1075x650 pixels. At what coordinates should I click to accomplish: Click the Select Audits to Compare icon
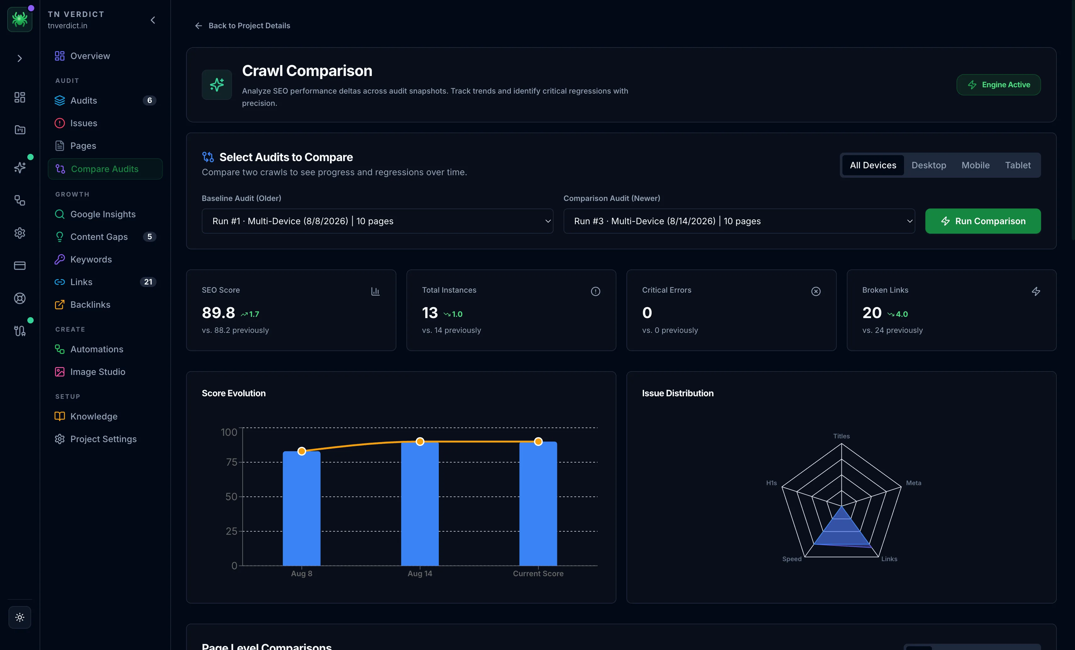coord(208,157)
